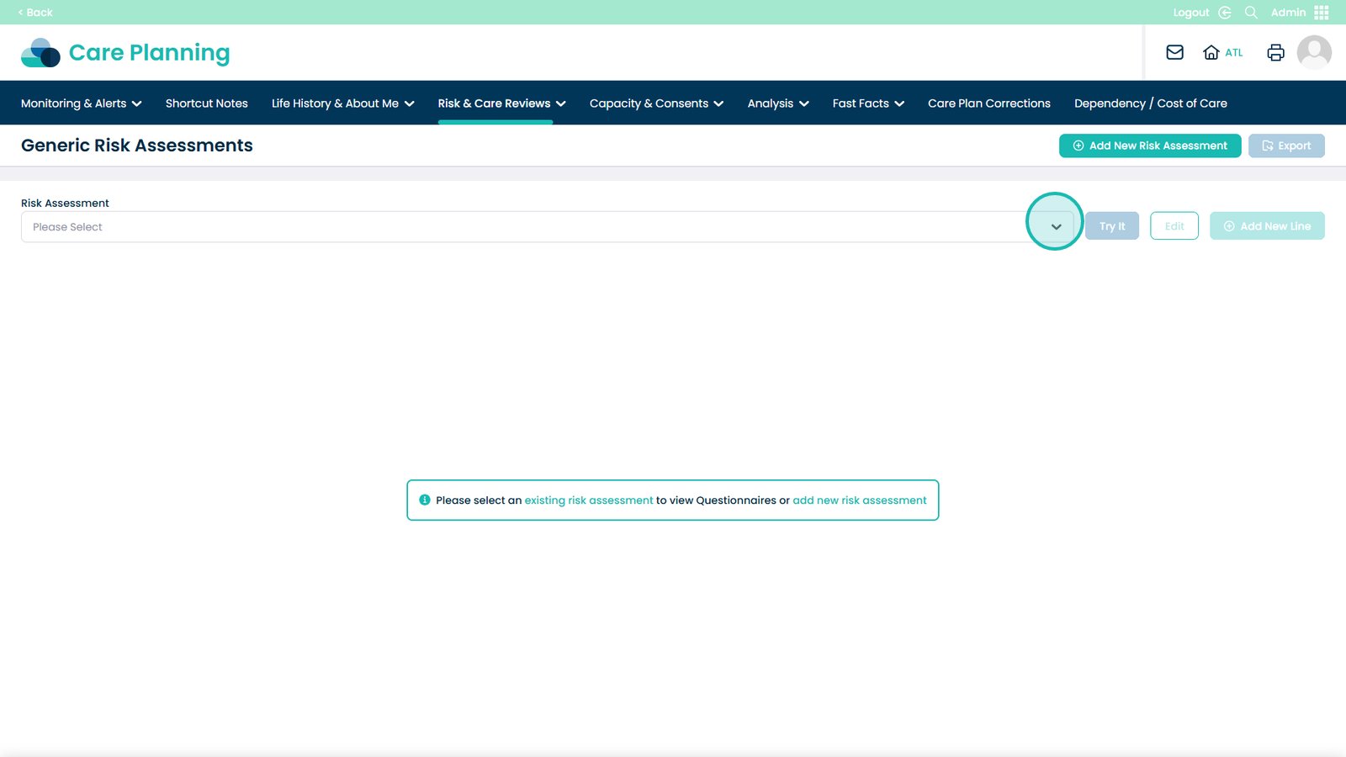Open the mail envelope icon
Screen dimensions: 1346x757
tap(1174, 52)
